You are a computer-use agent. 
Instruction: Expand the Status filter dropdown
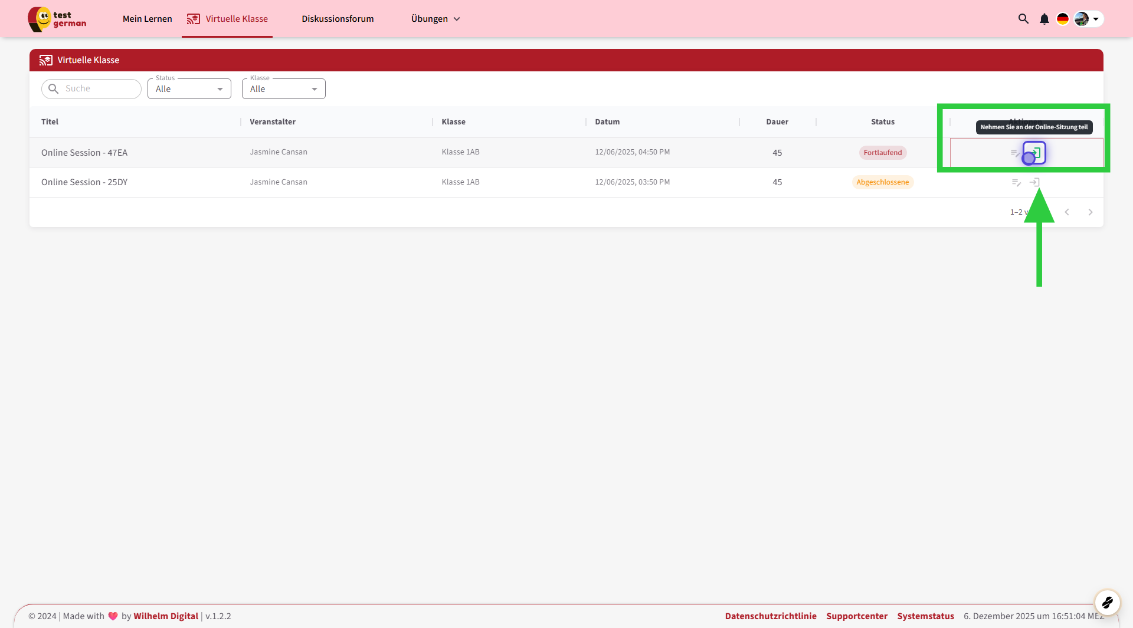pyautogui.click(x=189, y=89)
